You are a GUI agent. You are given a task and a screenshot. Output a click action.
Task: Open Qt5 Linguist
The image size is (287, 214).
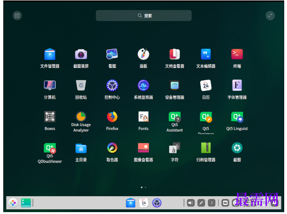[x=237, y=117]
